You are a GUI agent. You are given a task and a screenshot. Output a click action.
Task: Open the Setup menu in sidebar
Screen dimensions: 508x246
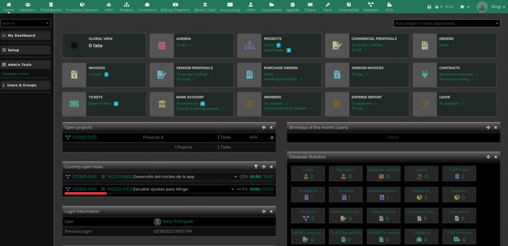26,50
